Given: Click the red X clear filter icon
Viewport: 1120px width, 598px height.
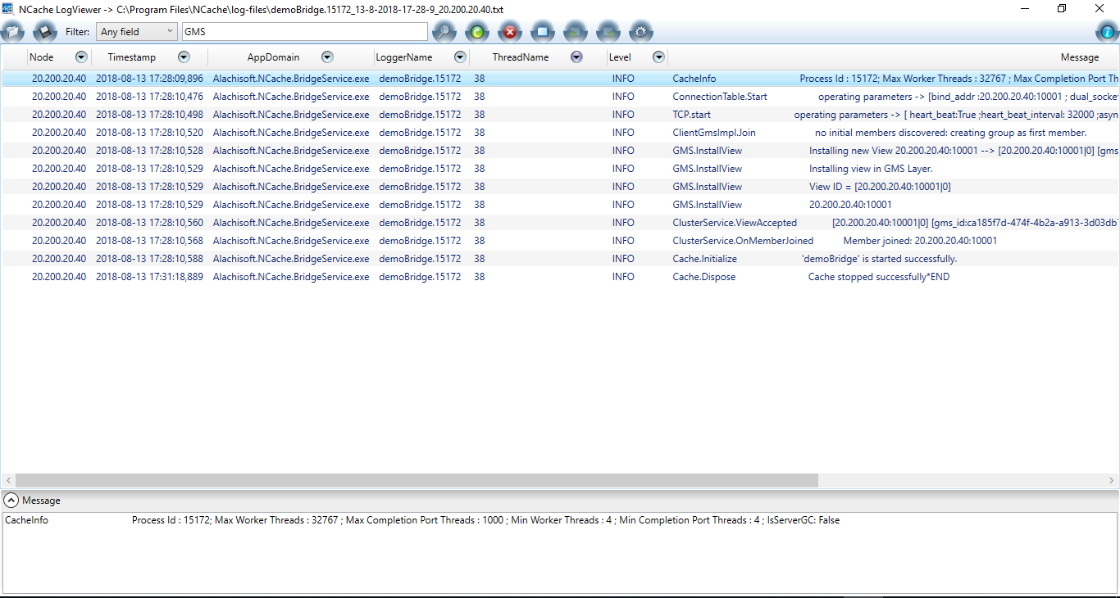Looking at the screenshot, I should pos(510,32).
